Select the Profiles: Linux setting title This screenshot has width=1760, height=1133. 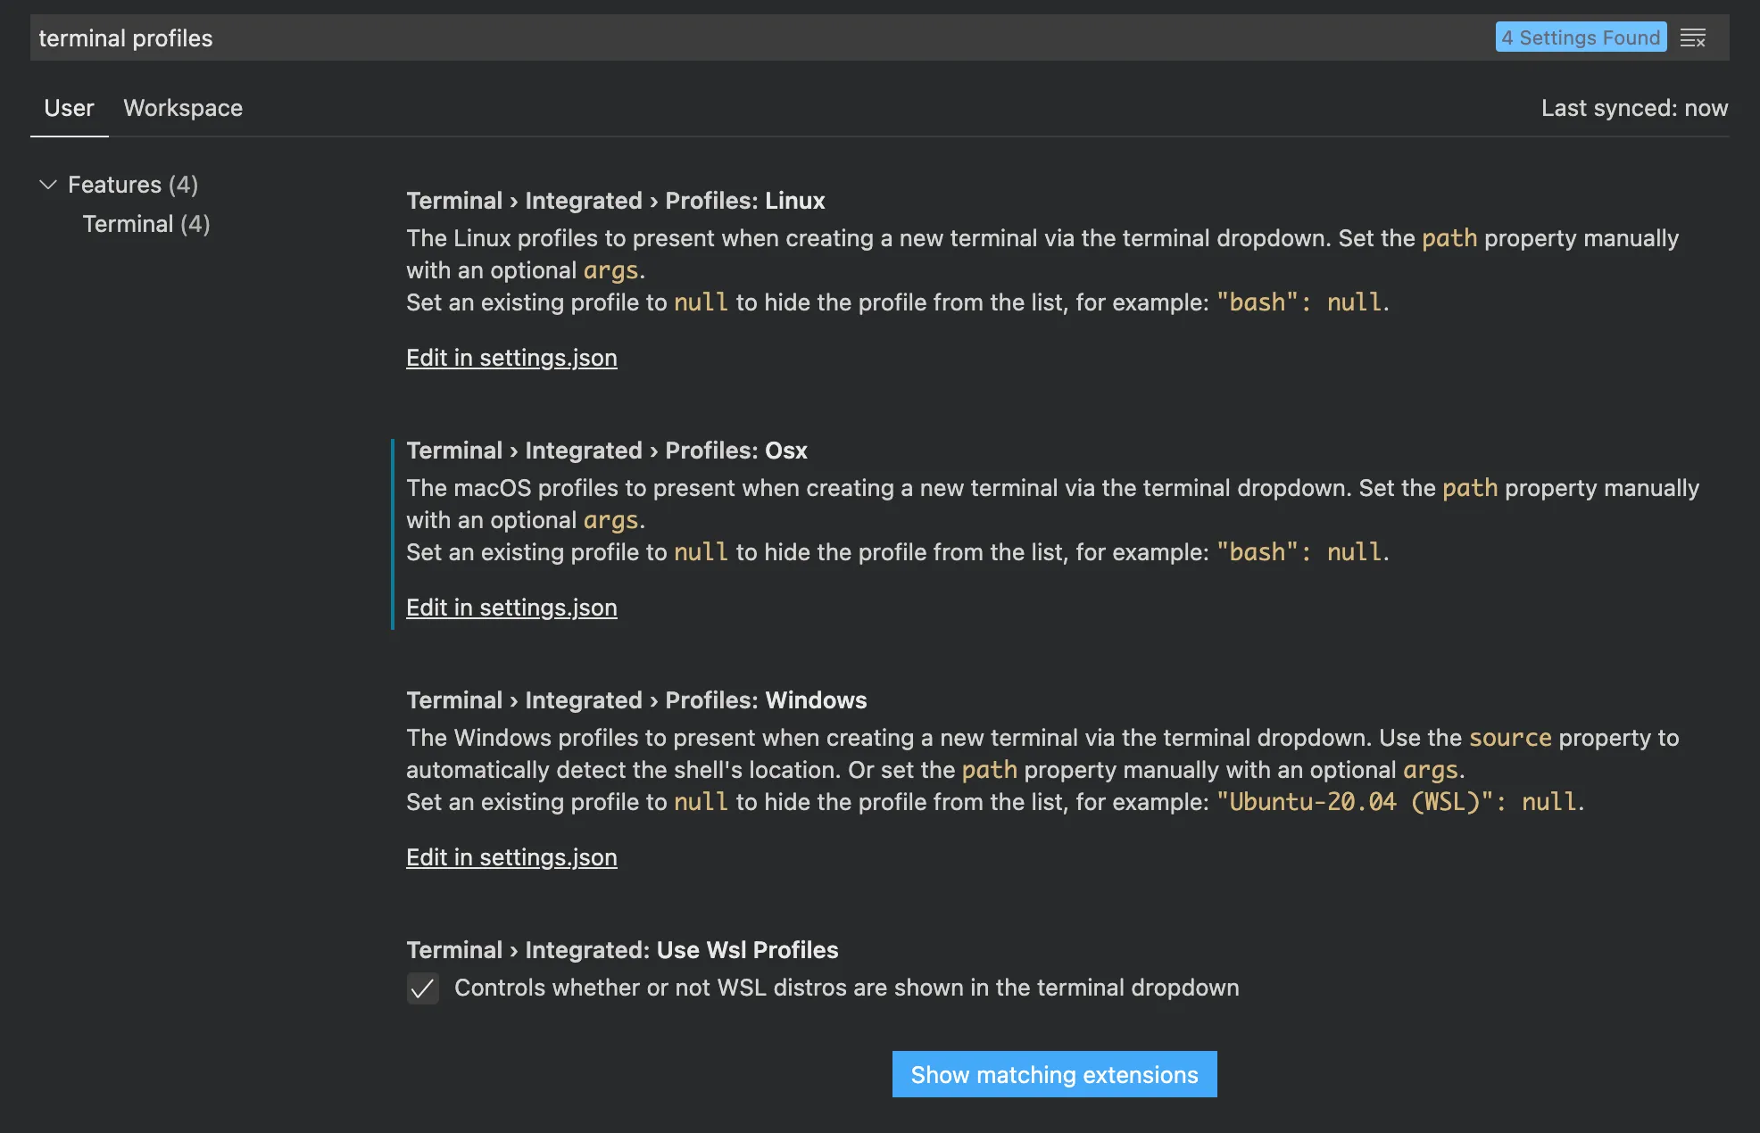[615, 201]
